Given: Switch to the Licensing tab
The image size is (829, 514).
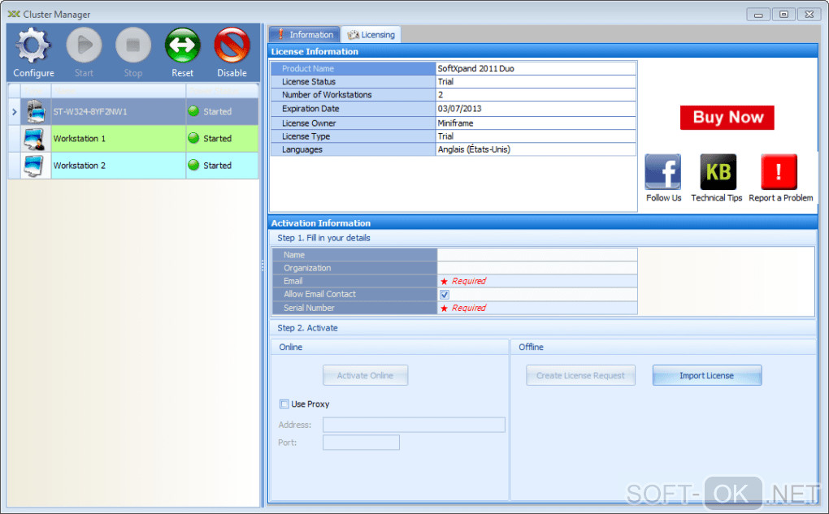Looking at the screenshot, I should [x=371, y=34].
